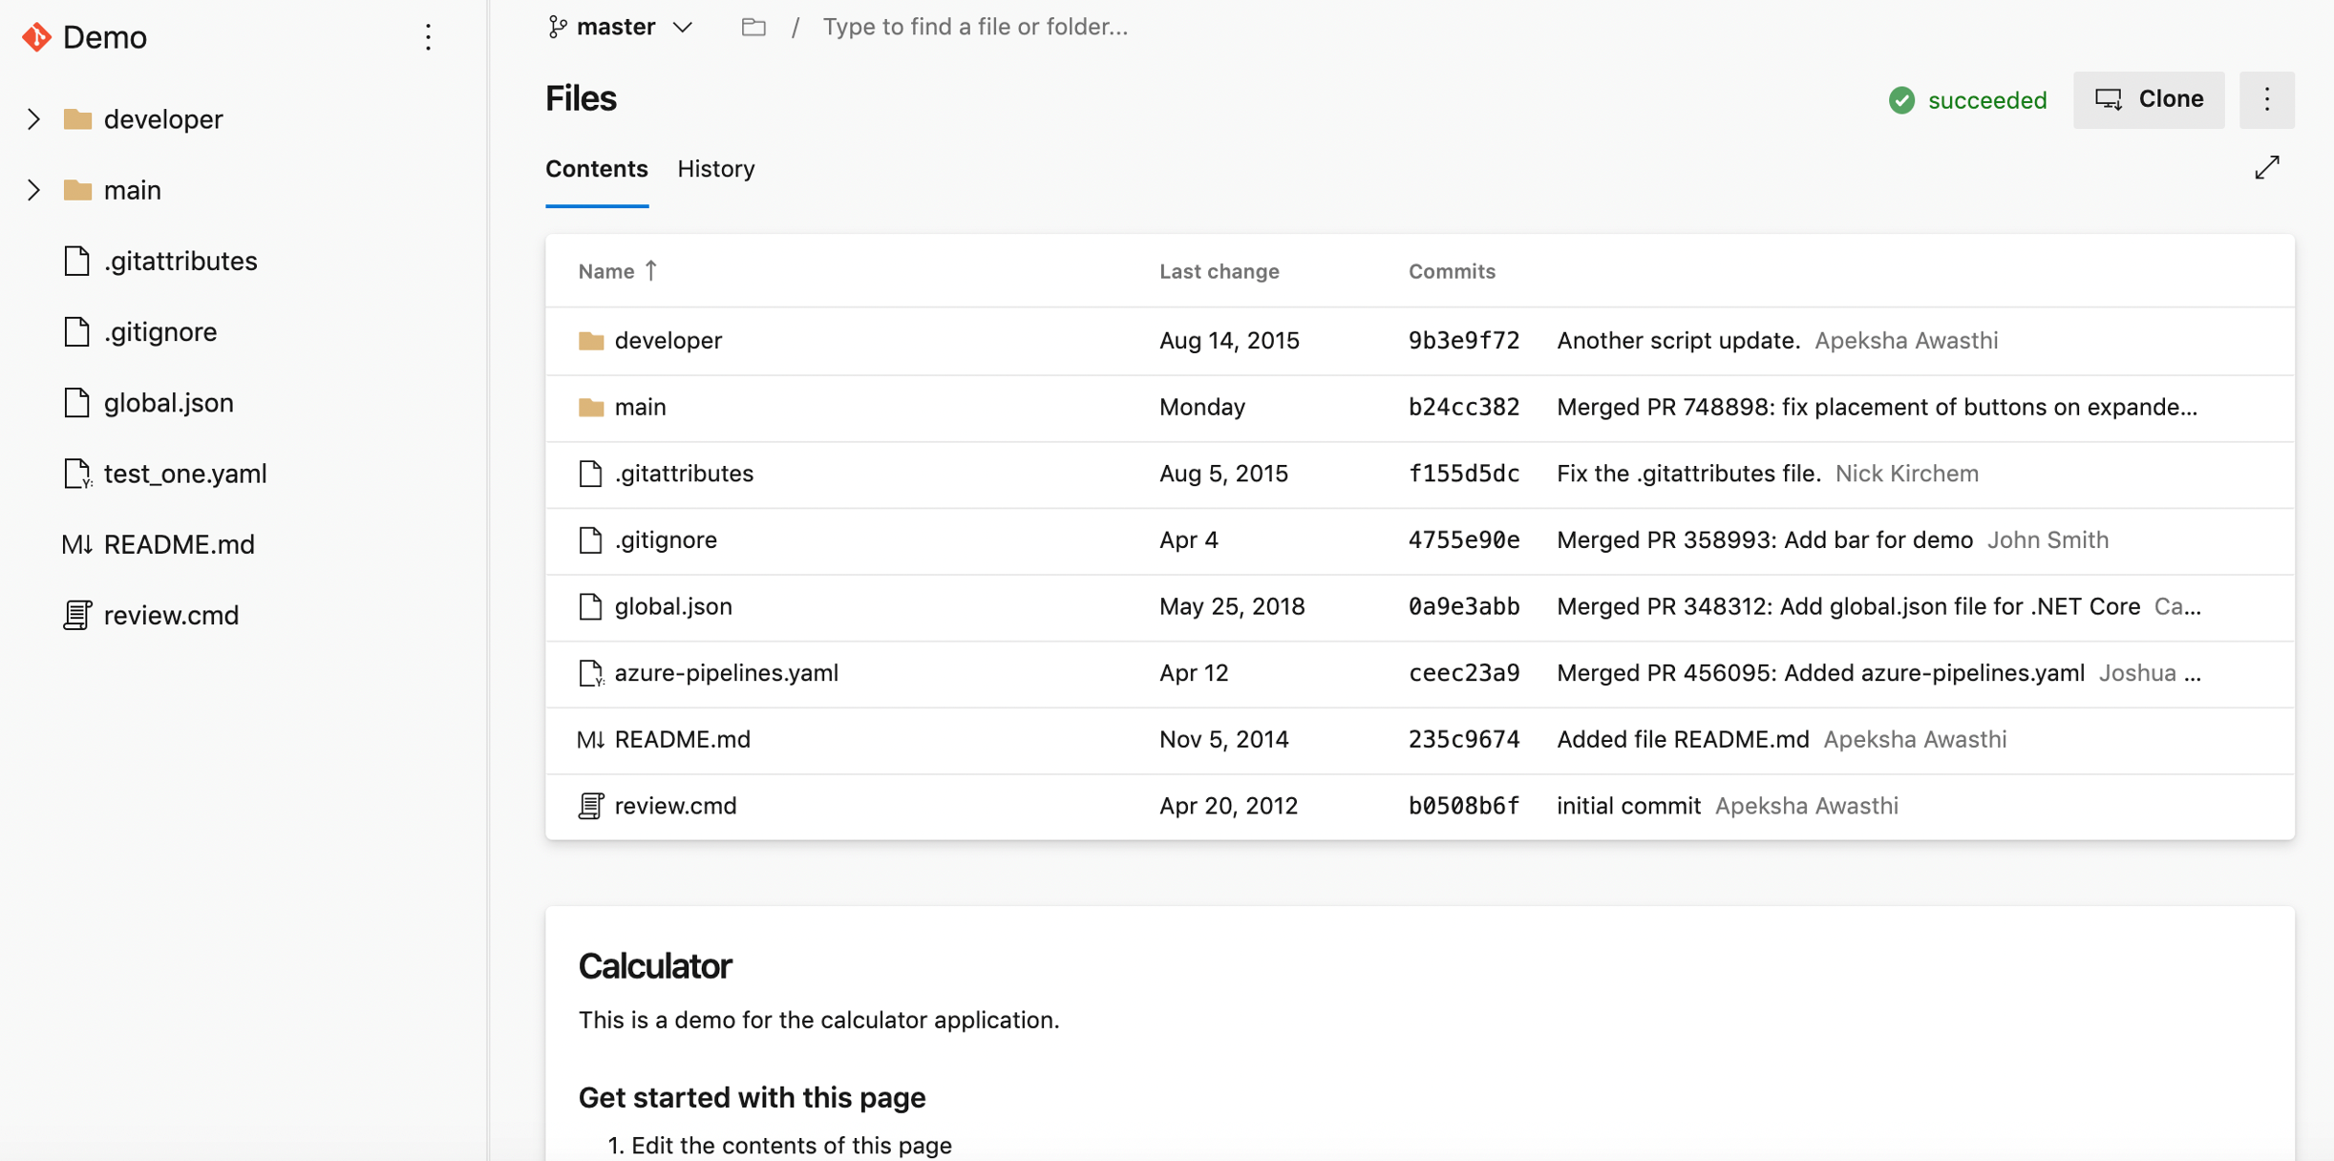Click the .gitignore file entry

(x=666, y=538)
